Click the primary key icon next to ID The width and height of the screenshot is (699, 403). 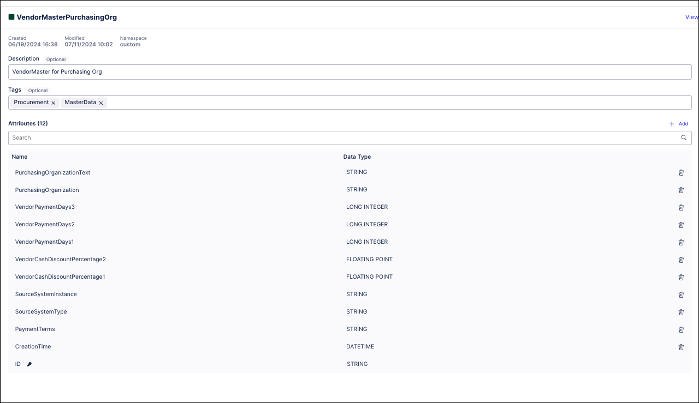point(29,364)
